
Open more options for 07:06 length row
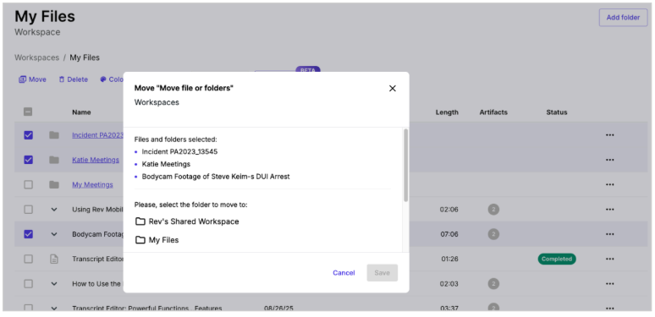pyautogui.click(x=610, y=234)
